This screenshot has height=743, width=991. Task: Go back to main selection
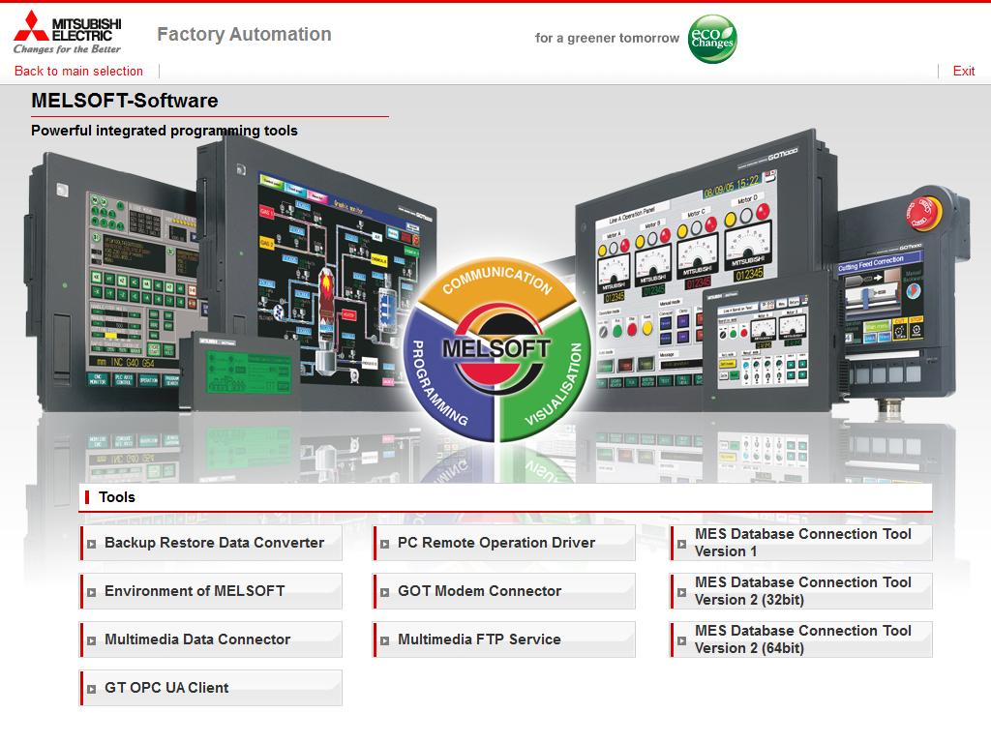[x=79, y=71]
